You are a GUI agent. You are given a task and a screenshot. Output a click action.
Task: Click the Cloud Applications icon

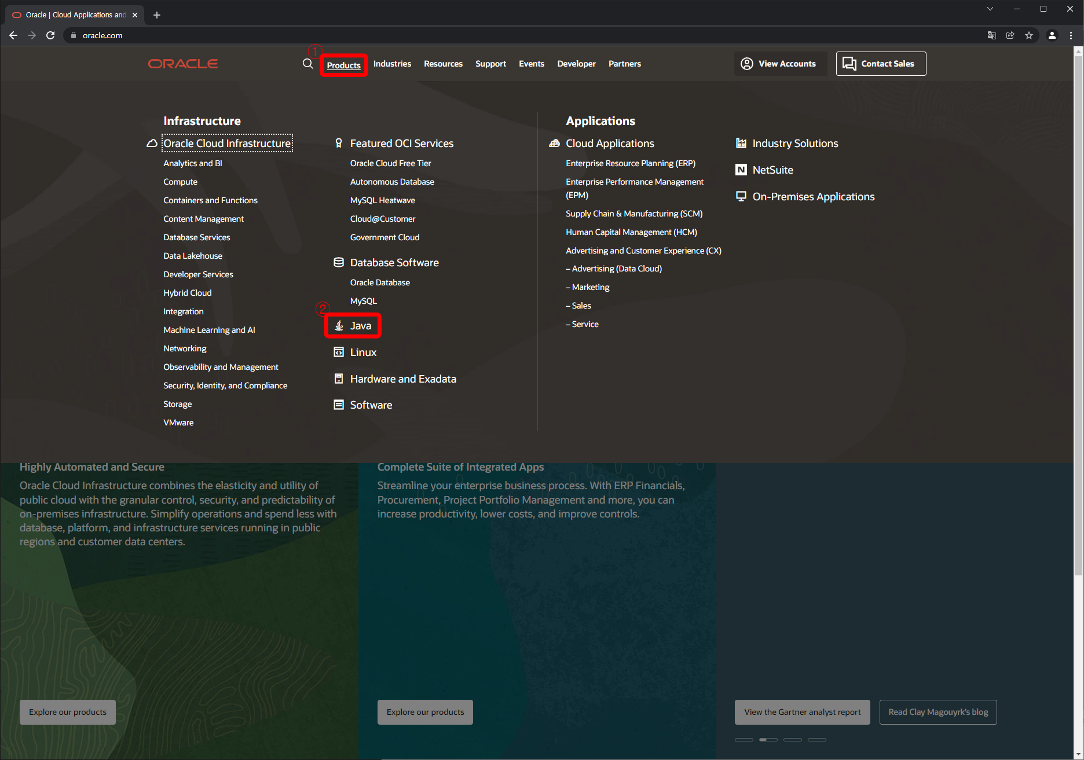point(554,143)
